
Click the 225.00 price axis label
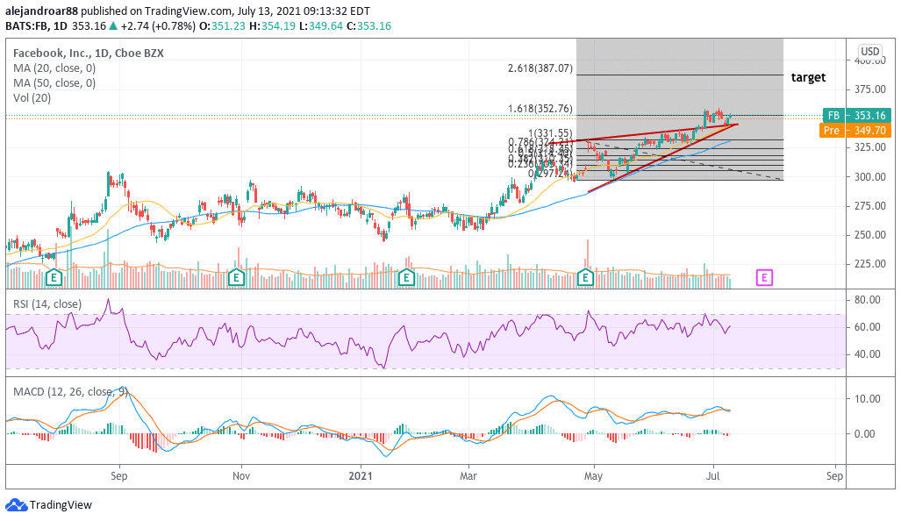point(870,264)
